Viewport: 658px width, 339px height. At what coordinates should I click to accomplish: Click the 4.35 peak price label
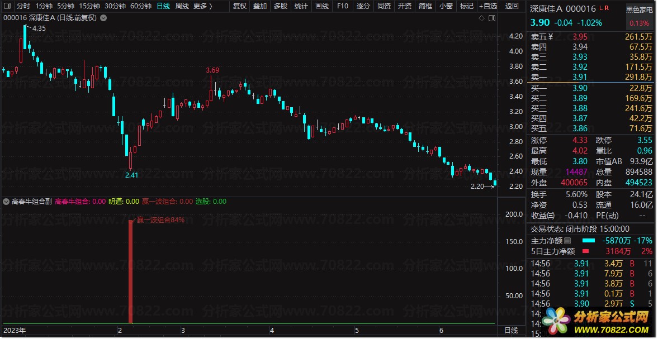(x=39, y=28)
